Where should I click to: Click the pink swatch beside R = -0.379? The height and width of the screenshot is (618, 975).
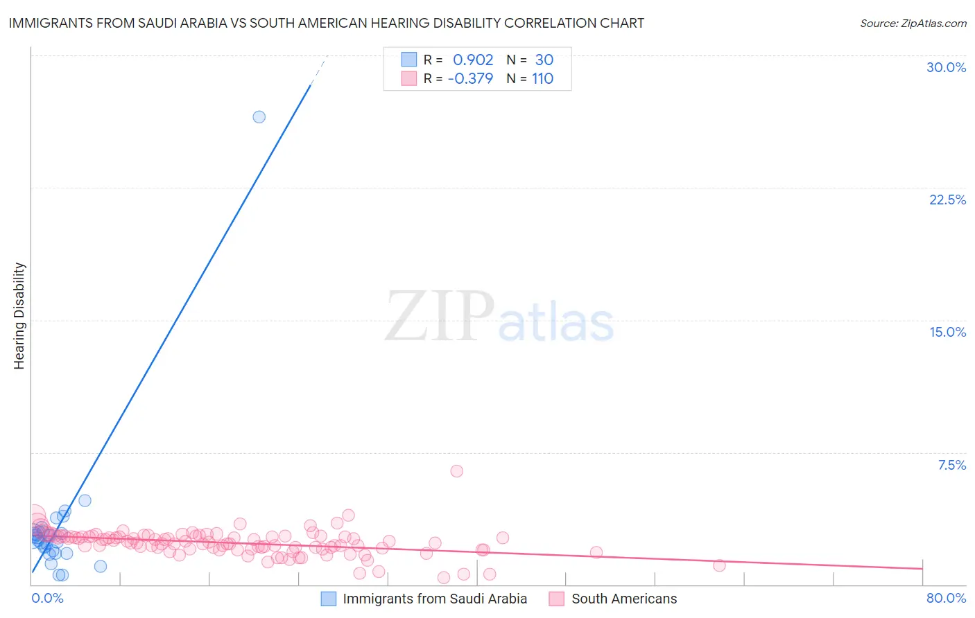click(x=409, y=78)
